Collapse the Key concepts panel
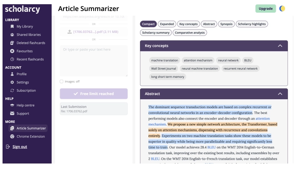Screen dimensions: 296x169 coord(280,46)
